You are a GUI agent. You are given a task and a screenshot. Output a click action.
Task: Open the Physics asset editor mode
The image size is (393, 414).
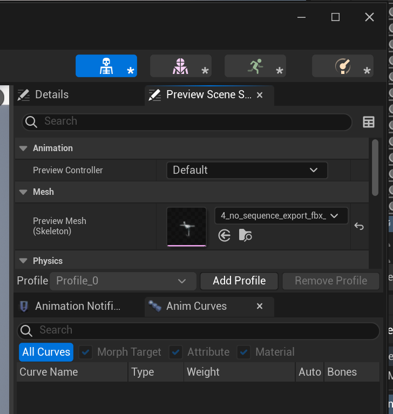(343, 66)
